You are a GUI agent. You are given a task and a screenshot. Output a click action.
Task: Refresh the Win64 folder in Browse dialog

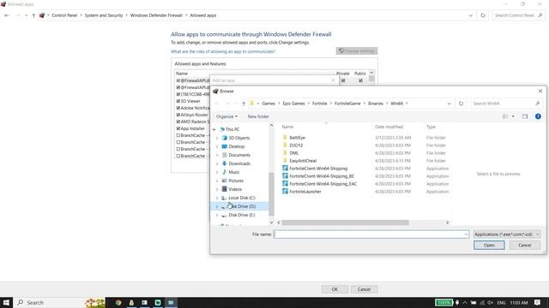pyautogui.click(x=461, y=104)
